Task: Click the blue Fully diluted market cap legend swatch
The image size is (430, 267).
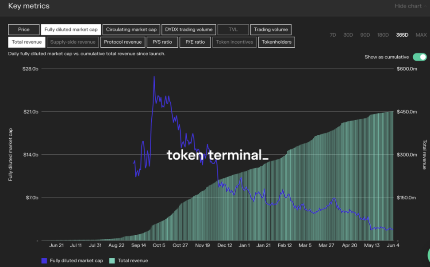Action: [x=44, y=261]
